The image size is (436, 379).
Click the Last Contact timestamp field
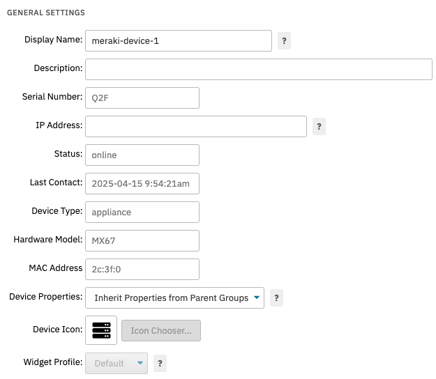[142, 184]
